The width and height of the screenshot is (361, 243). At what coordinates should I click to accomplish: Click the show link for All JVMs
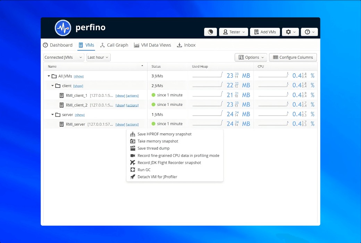[x=79, y=76]
